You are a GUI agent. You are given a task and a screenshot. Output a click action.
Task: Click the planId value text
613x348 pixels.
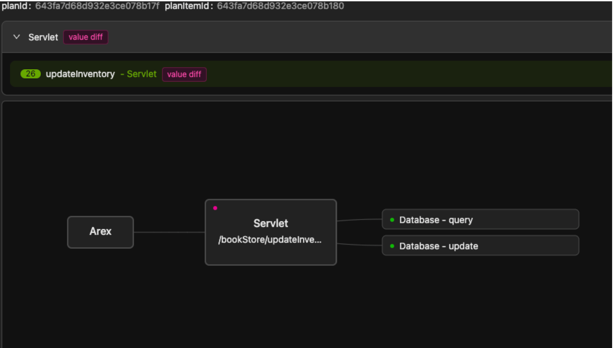[x=97, y=7]
